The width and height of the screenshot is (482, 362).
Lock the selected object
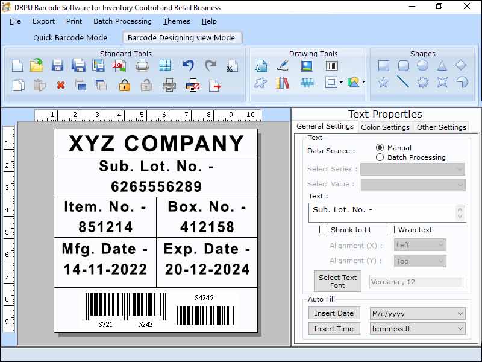(124, 84)
